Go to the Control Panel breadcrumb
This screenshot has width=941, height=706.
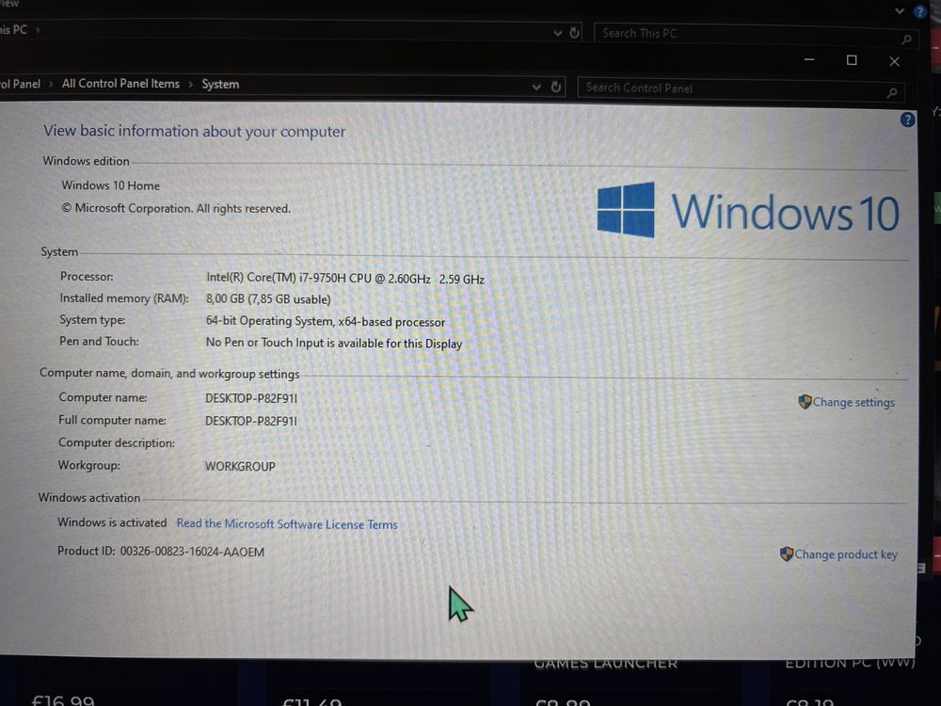21,84
